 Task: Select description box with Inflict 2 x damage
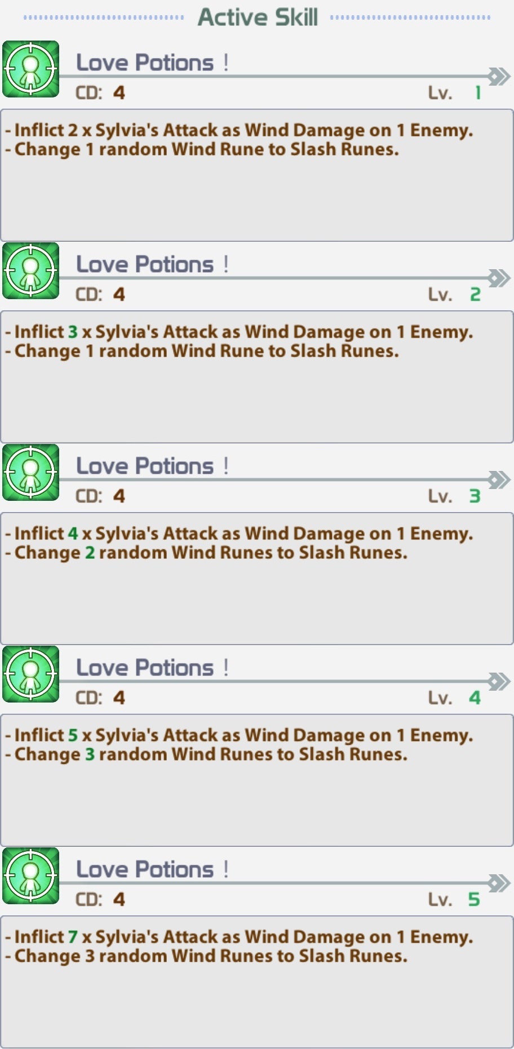[257, 175]
